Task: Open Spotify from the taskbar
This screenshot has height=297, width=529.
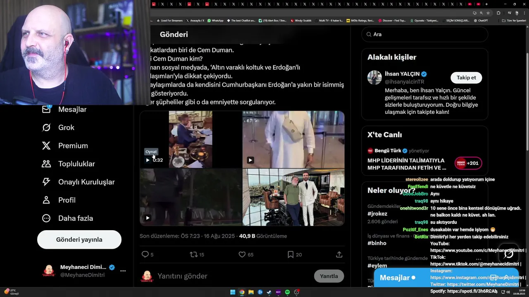Action: coord(287,292)
